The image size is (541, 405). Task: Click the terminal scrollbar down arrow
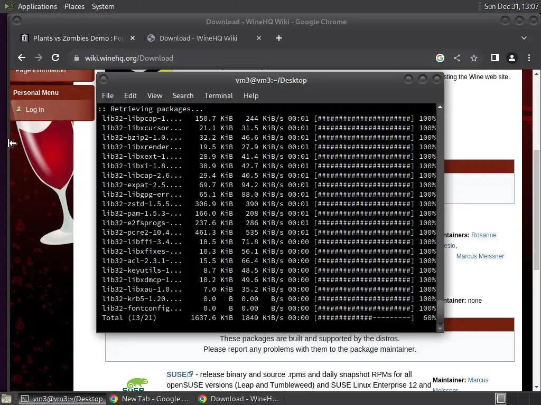pos(440,329)
